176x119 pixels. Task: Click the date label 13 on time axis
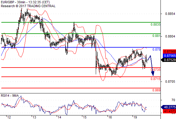coord(34,117)
